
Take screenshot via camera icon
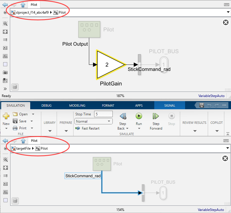[x=5, y=72]
